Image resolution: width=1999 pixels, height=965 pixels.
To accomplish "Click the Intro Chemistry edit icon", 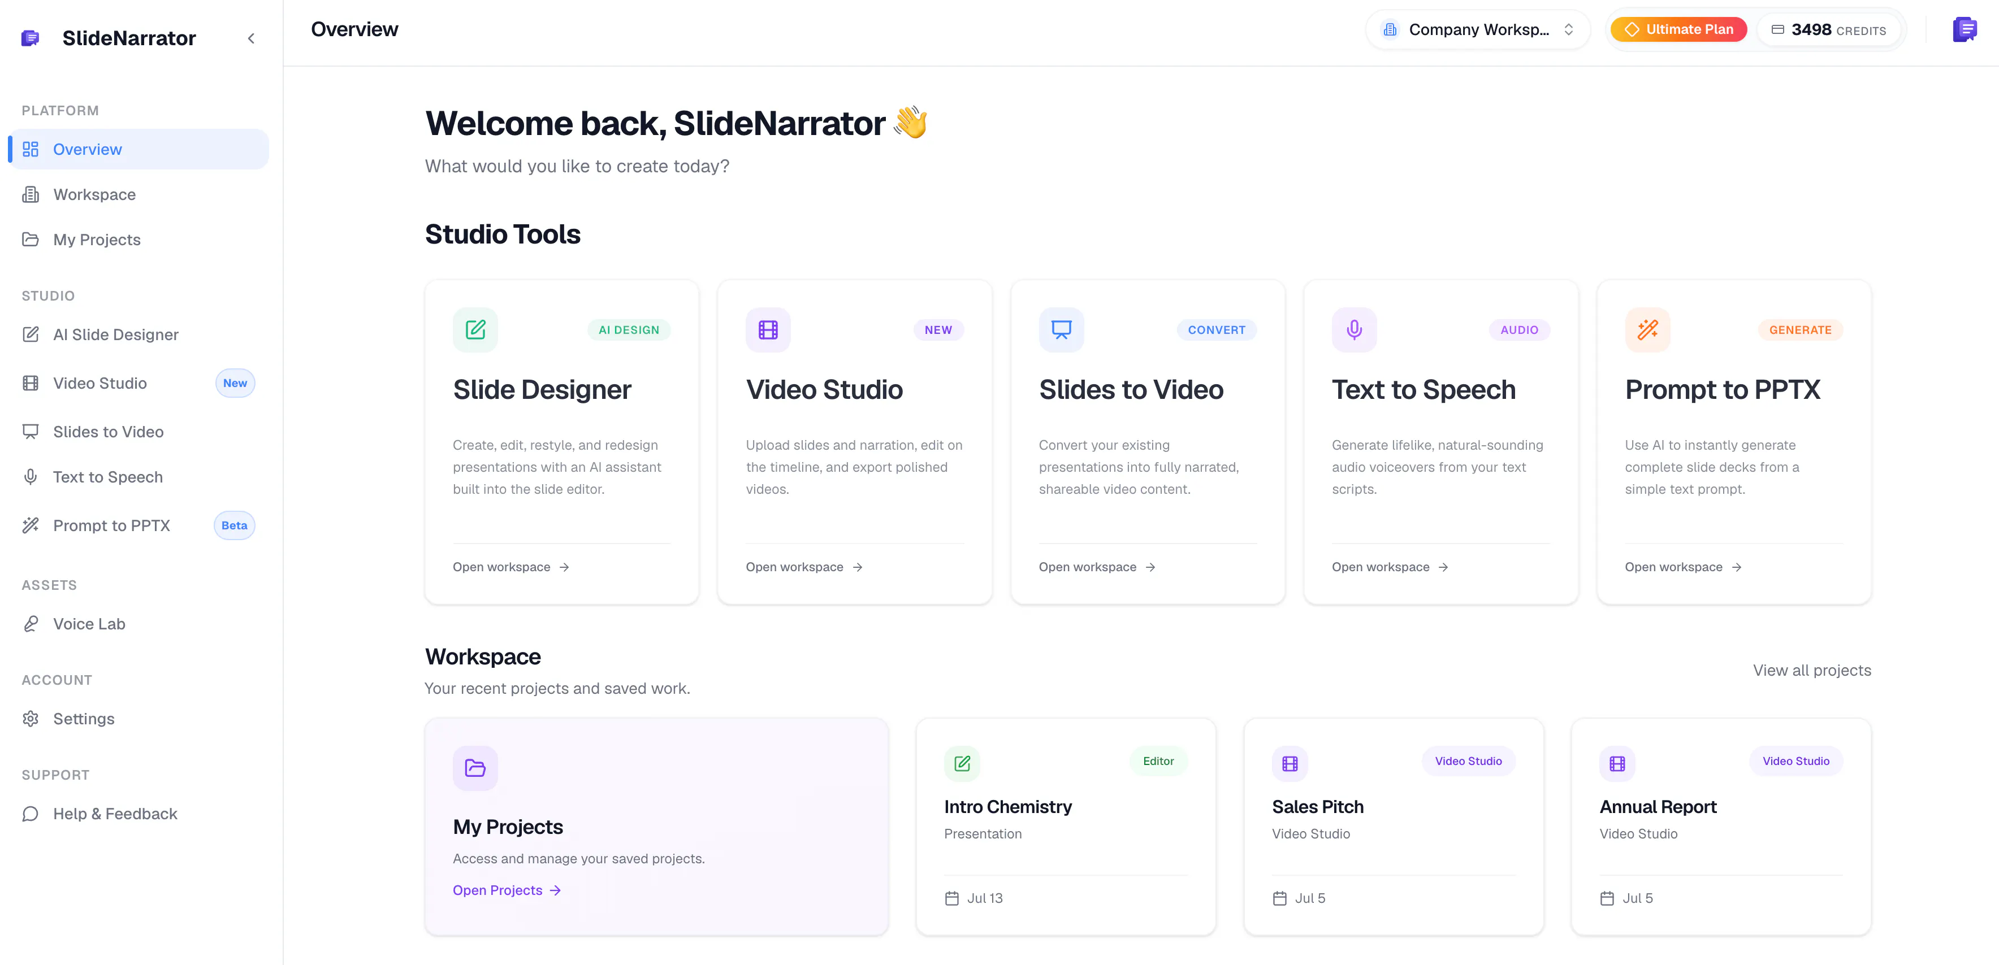I will point(962,764).
